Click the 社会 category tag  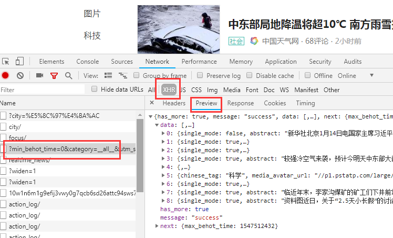point(236,41)
